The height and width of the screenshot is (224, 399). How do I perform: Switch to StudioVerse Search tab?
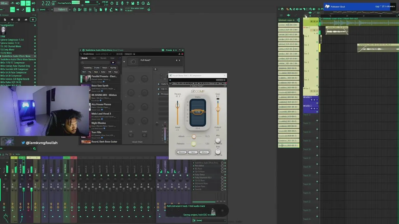[84, 58]
